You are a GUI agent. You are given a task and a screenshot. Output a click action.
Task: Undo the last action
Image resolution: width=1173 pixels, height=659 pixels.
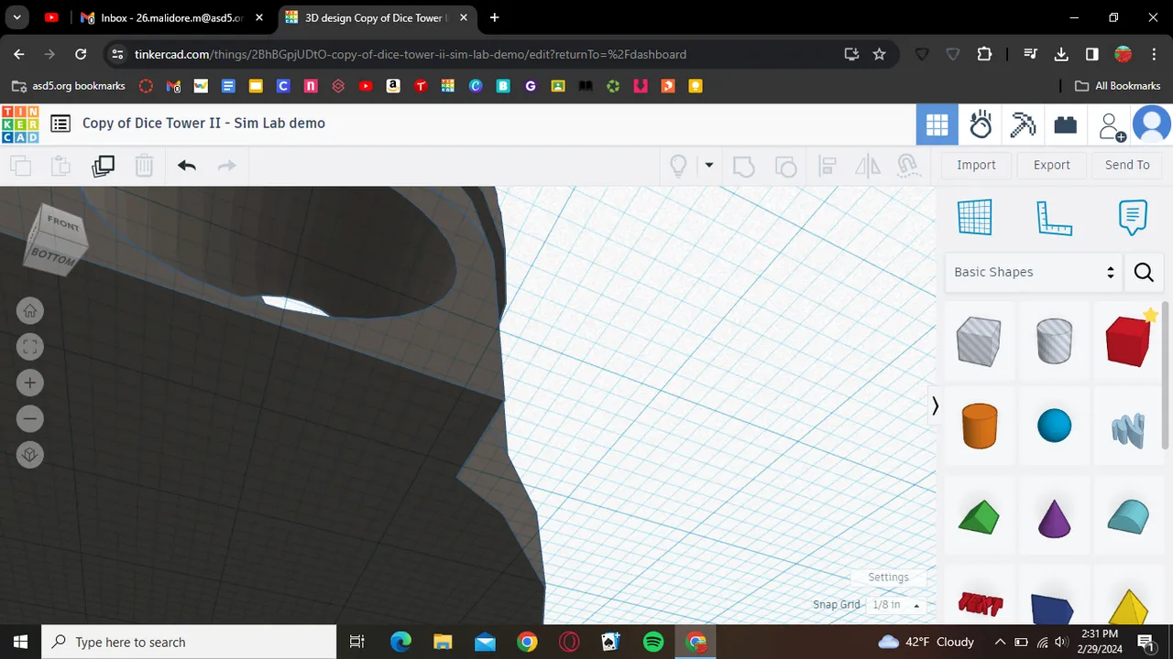click(187, 166)
